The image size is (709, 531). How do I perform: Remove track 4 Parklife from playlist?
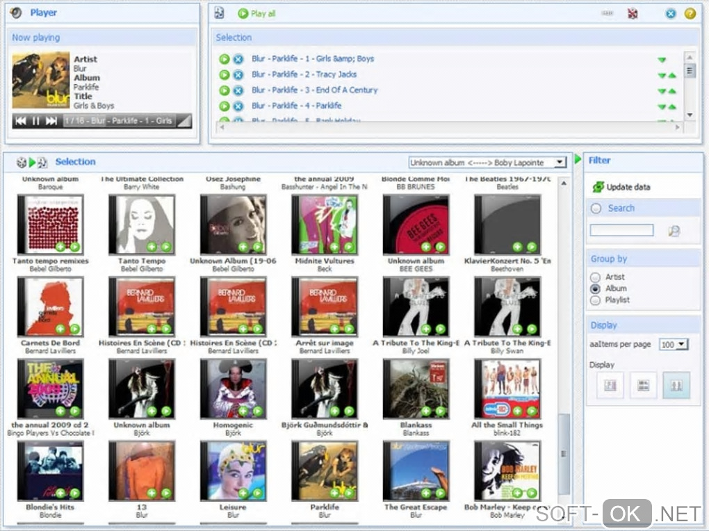[x=238, y=106]
